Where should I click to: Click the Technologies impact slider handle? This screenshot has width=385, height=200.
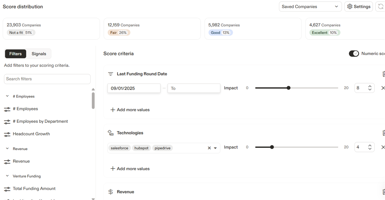272,147
